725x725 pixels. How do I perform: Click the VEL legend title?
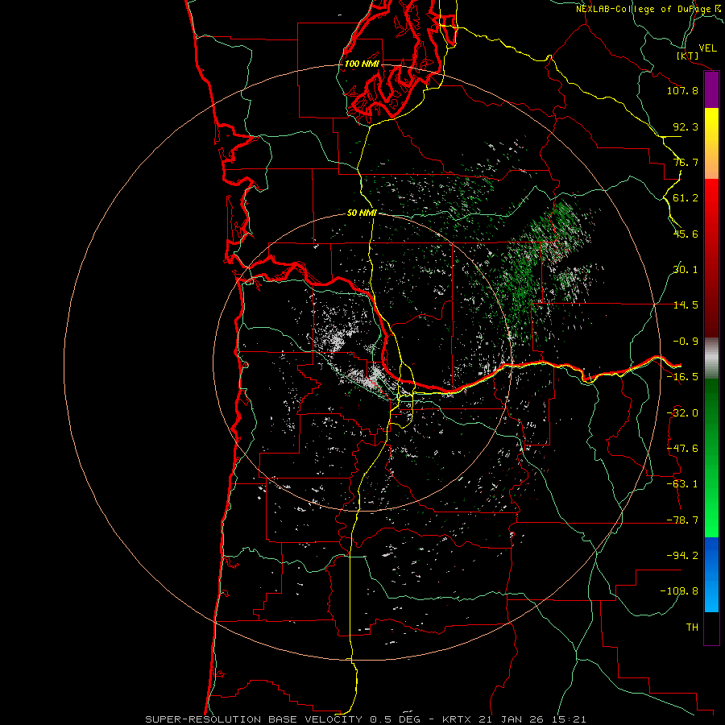click(x=707, y=48)
